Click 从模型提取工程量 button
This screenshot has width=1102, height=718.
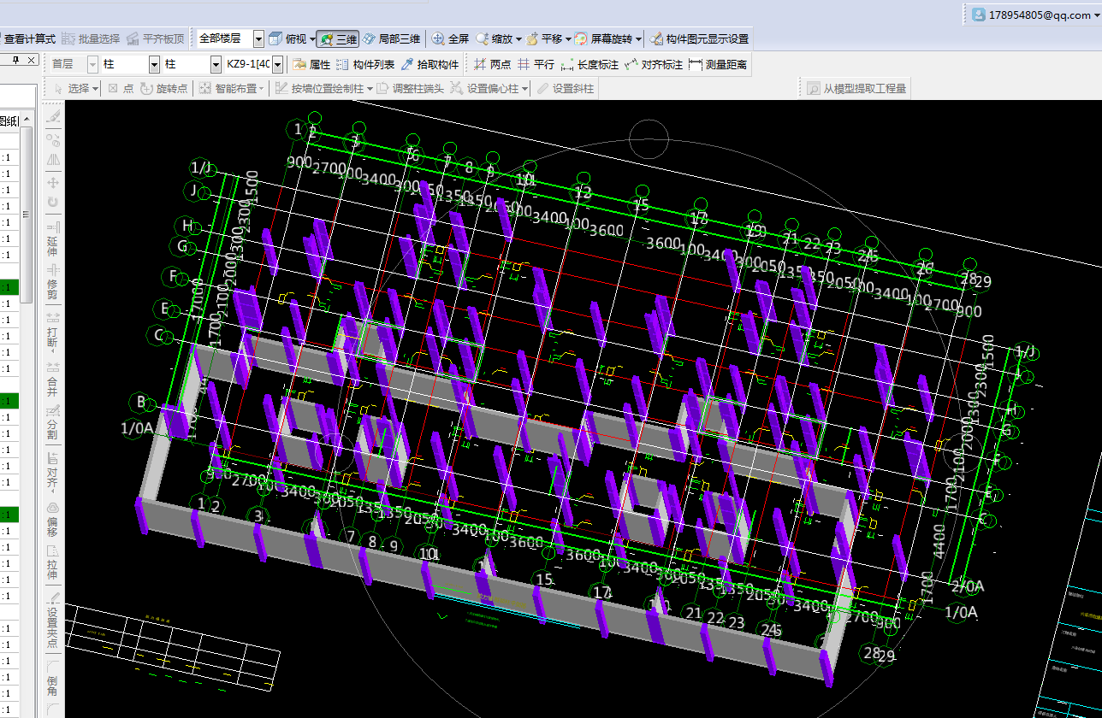(856, 88)
